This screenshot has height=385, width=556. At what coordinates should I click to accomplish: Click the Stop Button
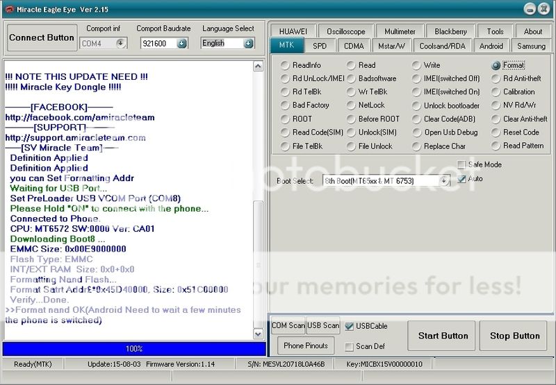coord(514,336)
